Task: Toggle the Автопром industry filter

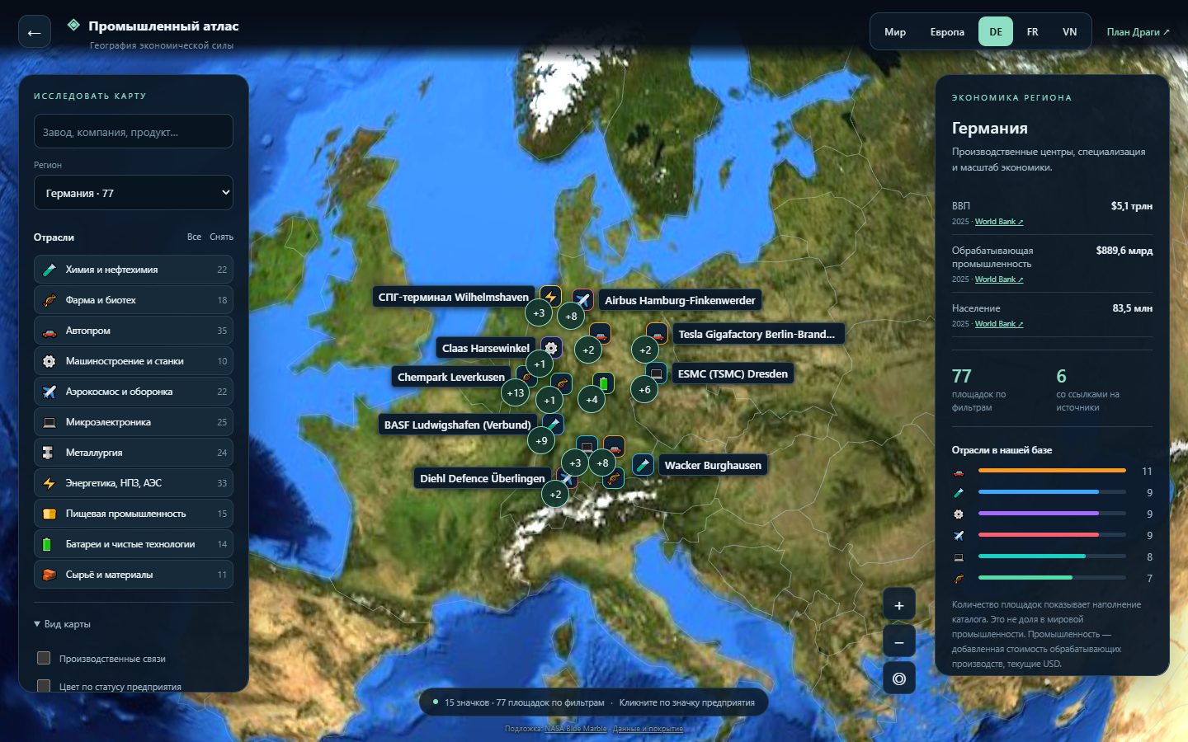Action: point(134,331)
